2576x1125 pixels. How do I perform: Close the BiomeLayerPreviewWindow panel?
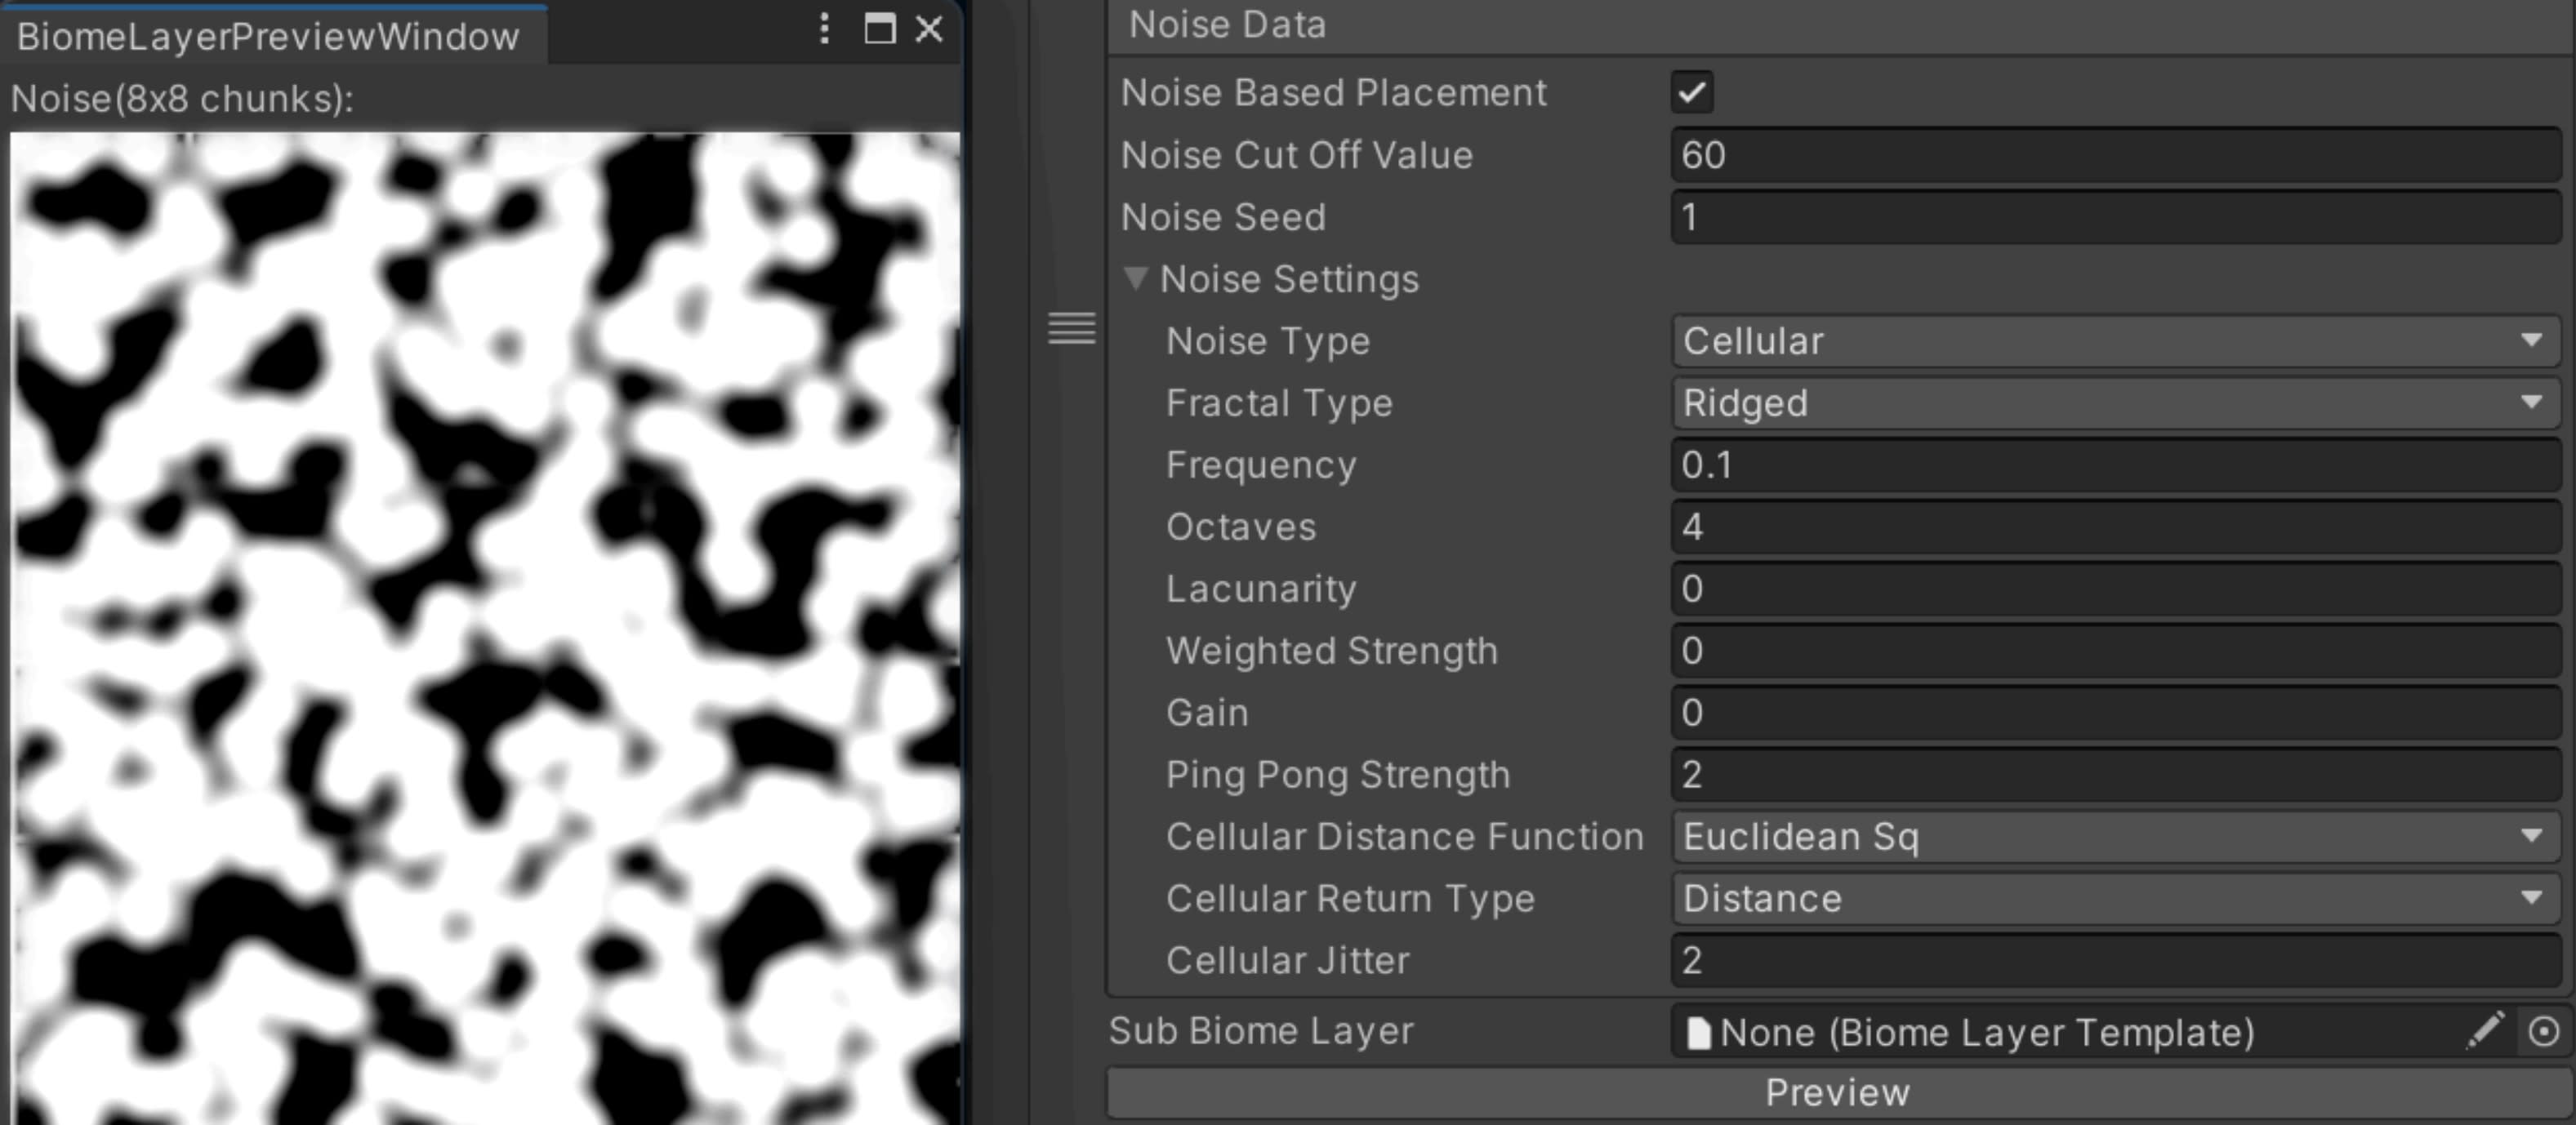point(929,29)
